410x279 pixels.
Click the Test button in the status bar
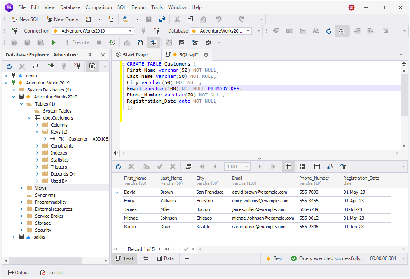276,258
